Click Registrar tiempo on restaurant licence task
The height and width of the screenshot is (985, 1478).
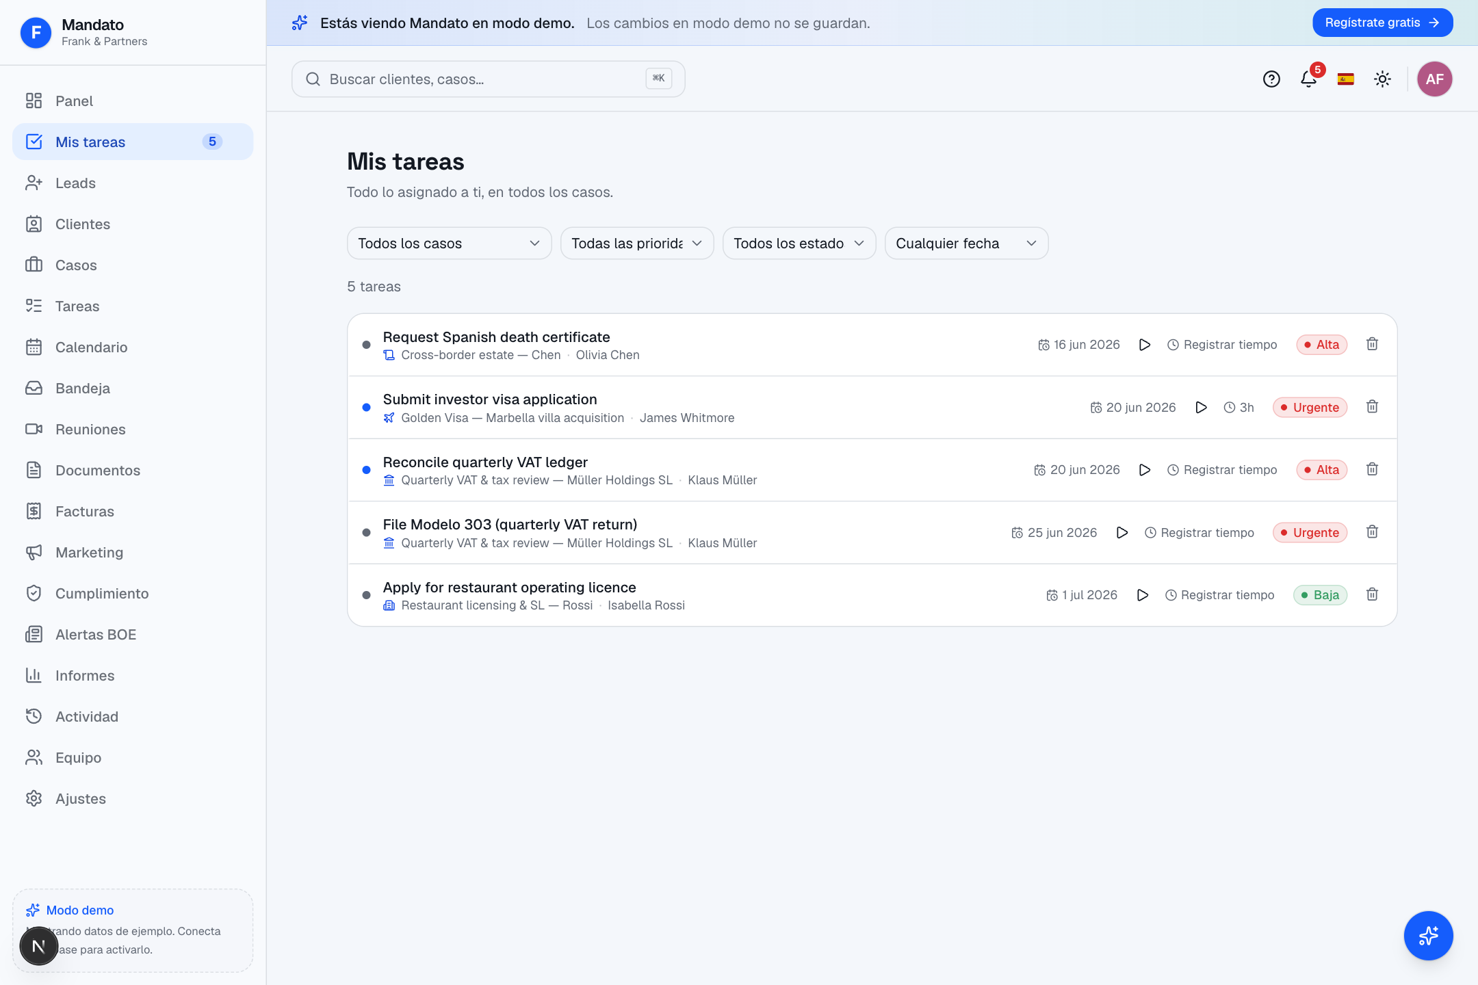pyautogui.click(x=1219, y=595)
